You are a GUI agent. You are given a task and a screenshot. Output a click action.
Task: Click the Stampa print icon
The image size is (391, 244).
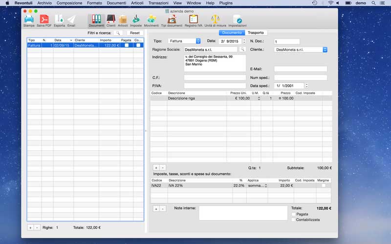tap(29, 19)
